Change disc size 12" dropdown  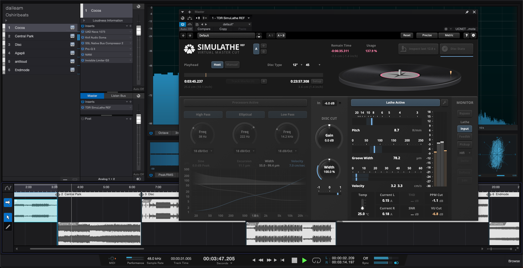pyautogui.click(x=297, y=65)
